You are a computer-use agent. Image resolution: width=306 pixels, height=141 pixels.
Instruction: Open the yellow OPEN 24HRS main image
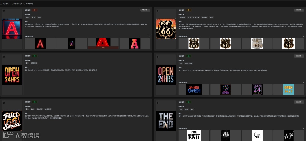12,75
